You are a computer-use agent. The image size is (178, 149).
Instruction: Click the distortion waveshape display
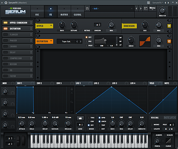click(x=145, y=41)
